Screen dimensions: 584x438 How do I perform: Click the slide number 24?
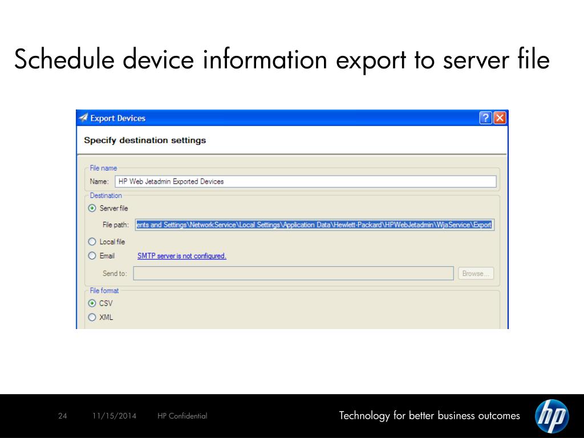click(63, 416)
